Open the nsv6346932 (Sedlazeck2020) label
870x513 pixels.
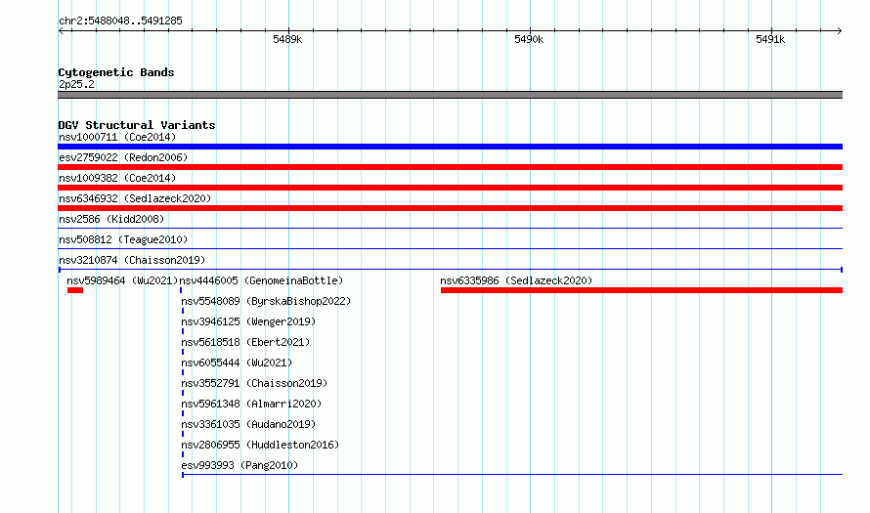(135, 198)
